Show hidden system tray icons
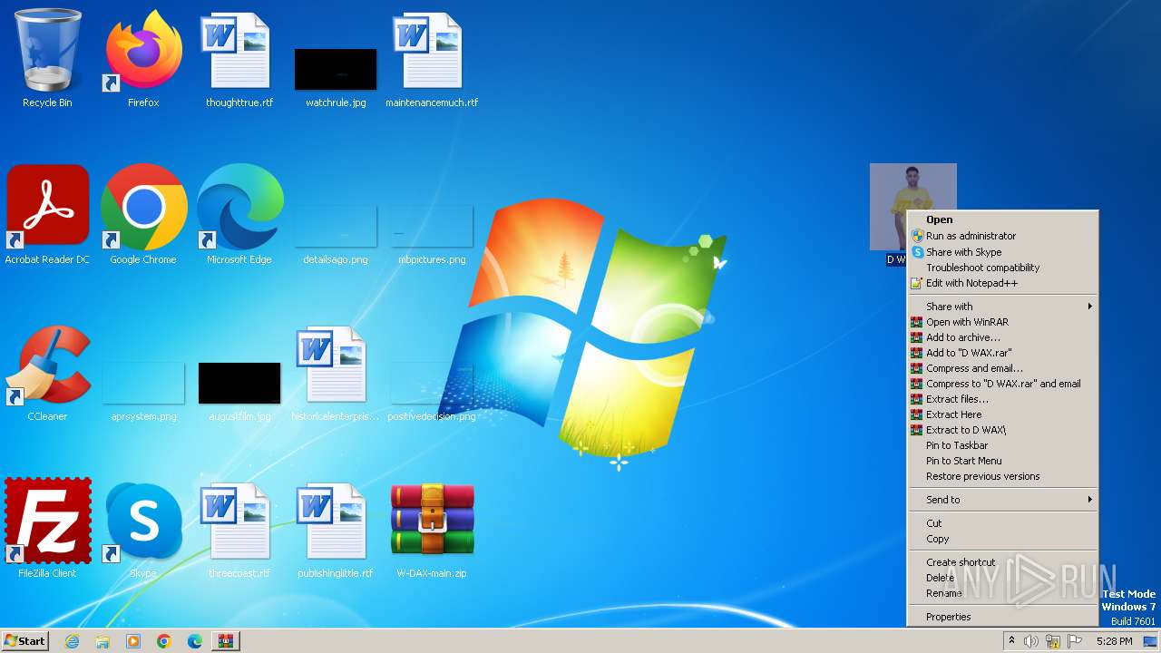This screenshot has width=1161, height=653. click(1012, 641)
